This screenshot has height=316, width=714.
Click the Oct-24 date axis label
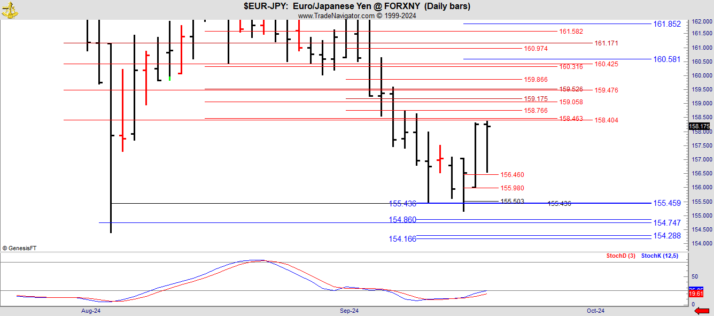[x=595, y=311]
